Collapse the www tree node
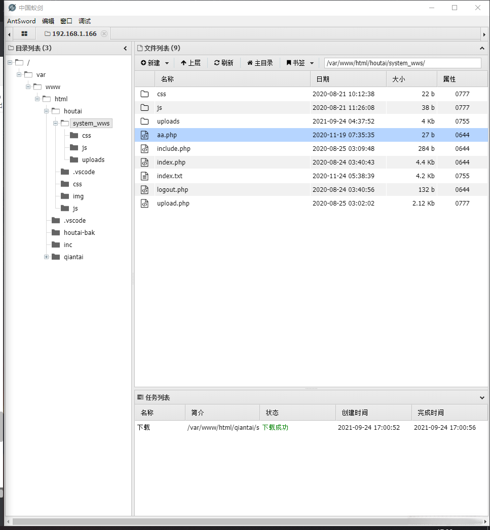 pos(28,87)
